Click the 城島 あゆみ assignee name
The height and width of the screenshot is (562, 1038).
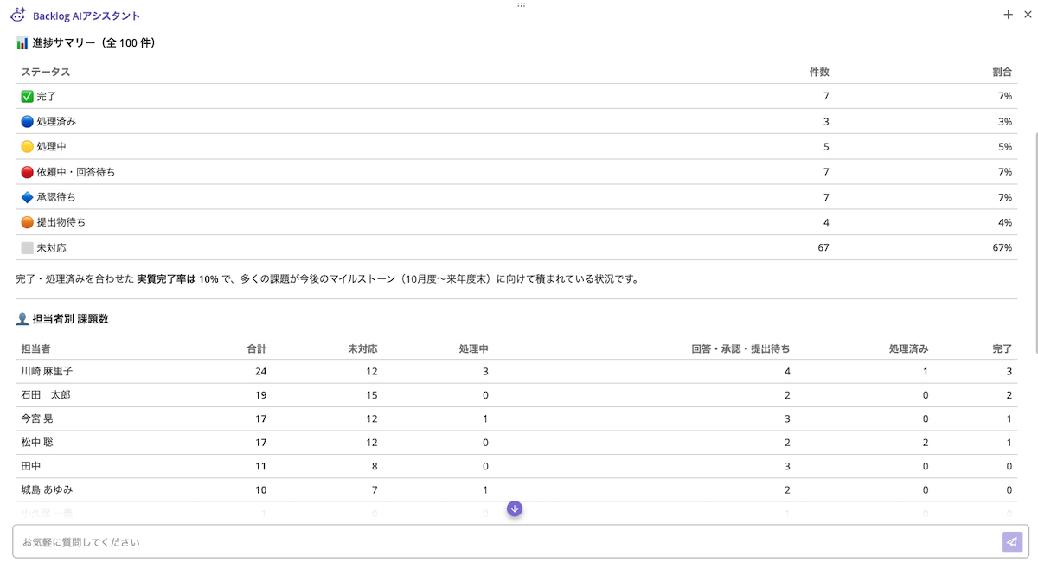coord(47,489)
